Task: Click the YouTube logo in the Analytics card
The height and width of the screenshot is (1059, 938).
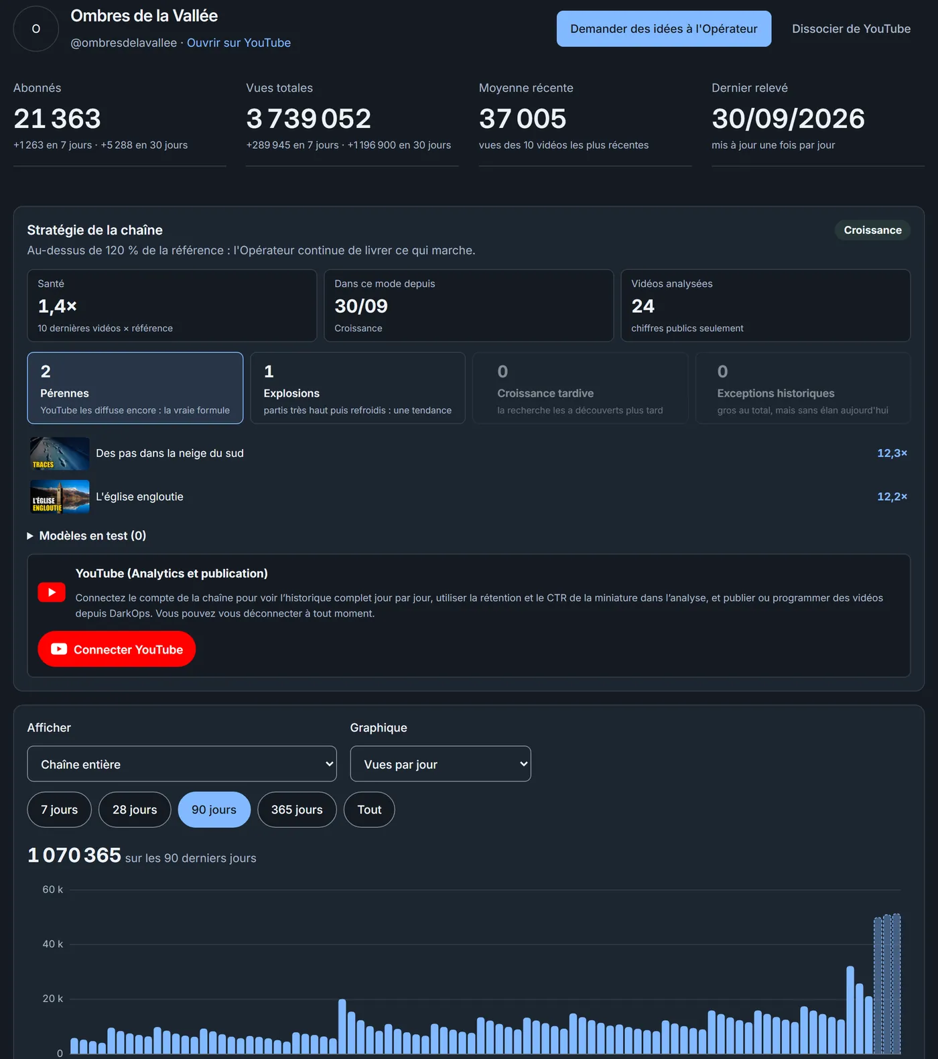Action: [x=52, y=593]
